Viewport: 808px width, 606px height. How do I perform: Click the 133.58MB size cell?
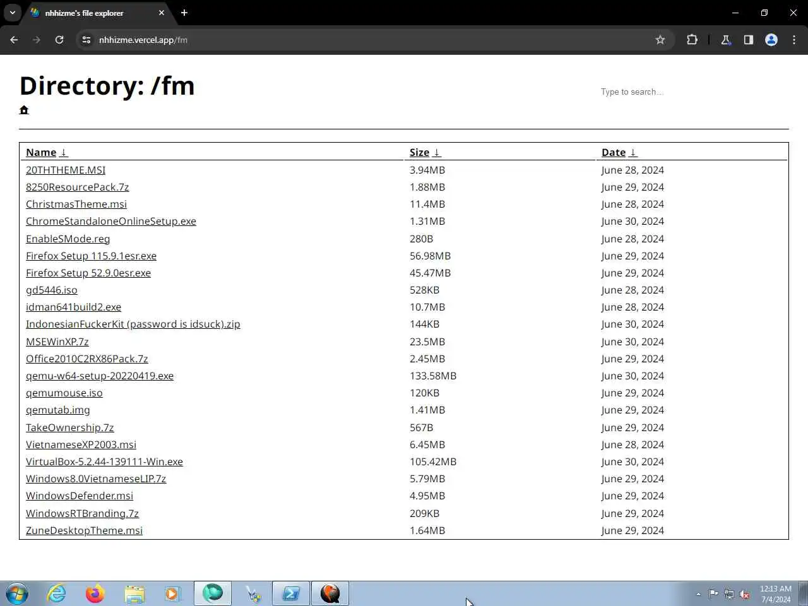(x=433, y=376)
